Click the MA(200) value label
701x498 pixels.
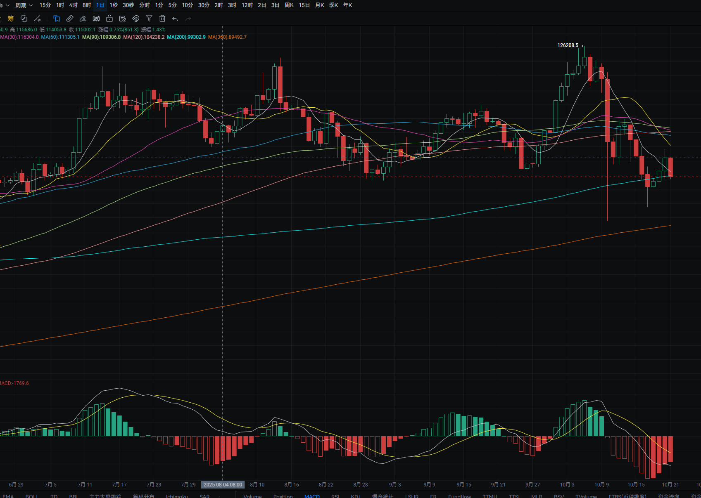click(x=186, y=37)
